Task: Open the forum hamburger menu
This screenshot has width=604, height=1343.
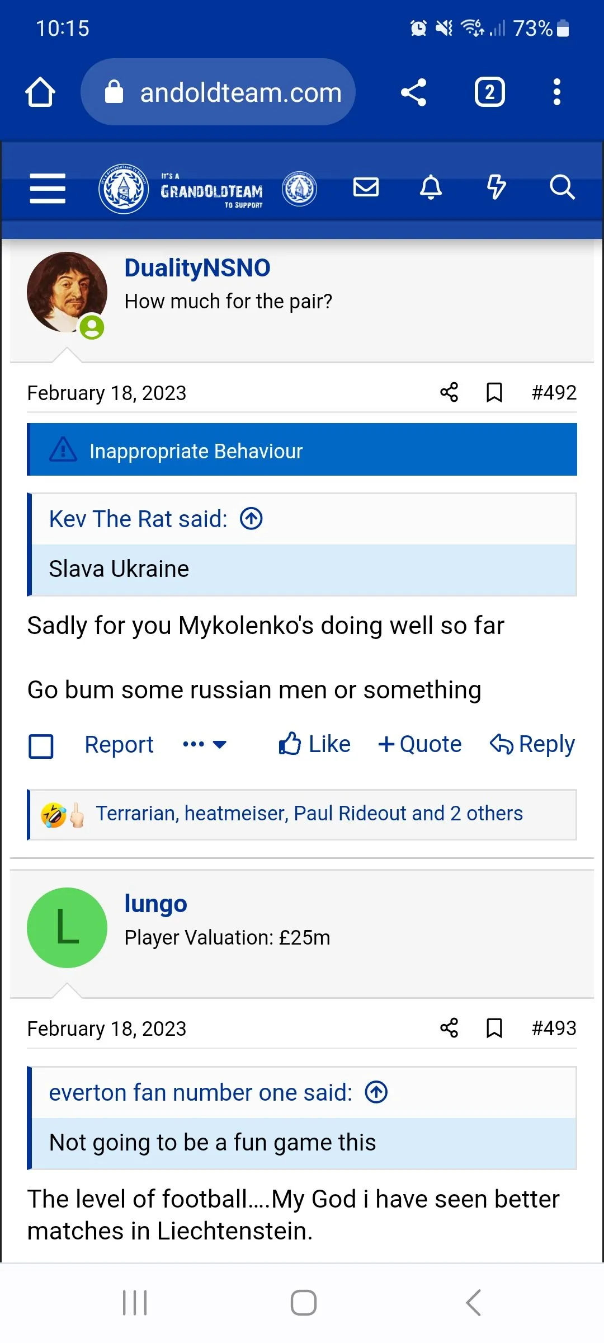Action: coord(48,188)
